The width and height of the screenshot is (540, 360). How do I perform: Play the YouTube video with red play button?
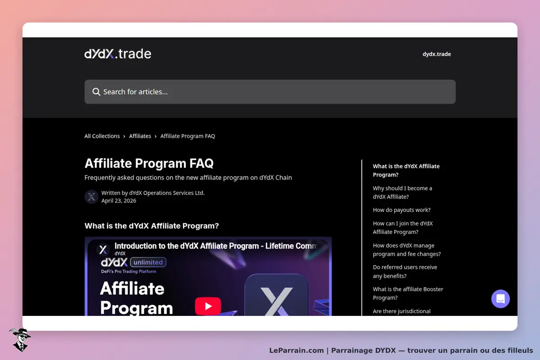pos(208,306)
